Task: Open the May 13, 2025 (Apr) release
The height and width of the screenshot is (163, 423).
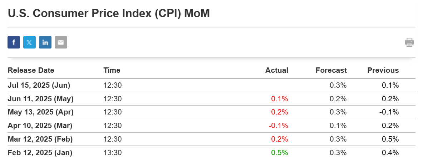Action: pyautogui.click(x=212, y=112)
